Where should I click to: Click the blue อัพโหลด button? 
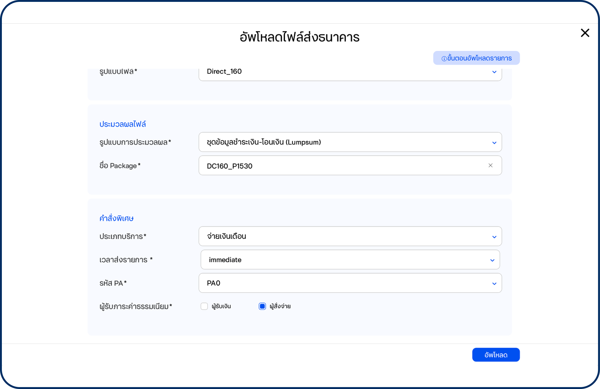[496, 355]
